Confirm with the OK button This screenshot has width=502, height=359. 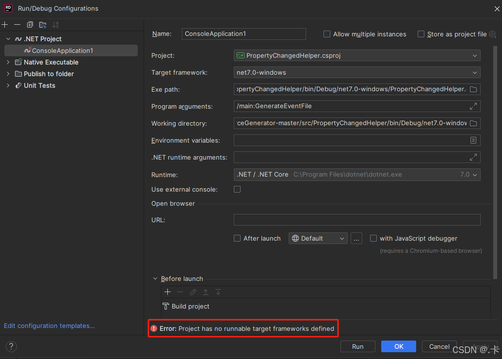[399, 346]
